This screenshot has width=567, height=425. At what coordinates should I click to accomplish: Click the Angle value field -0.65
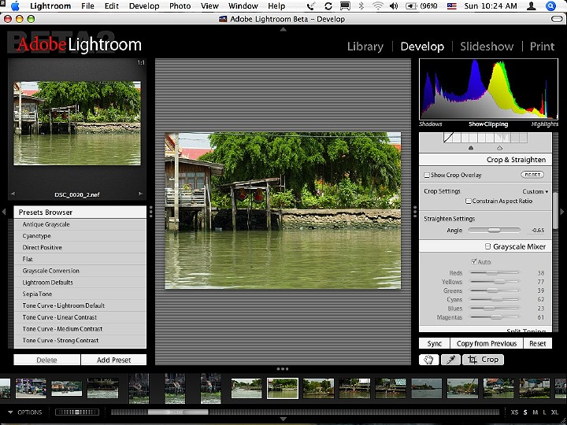538,230
